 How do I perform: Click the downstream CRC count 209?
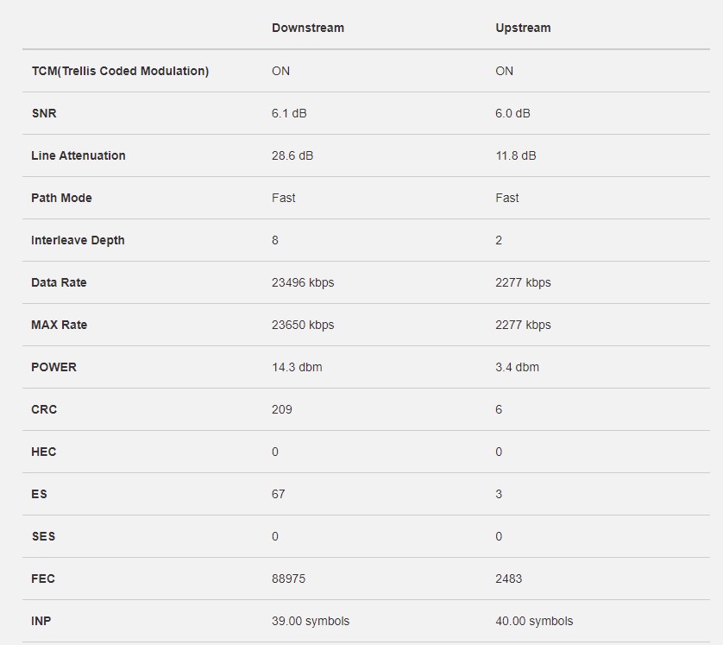(281, 409)
